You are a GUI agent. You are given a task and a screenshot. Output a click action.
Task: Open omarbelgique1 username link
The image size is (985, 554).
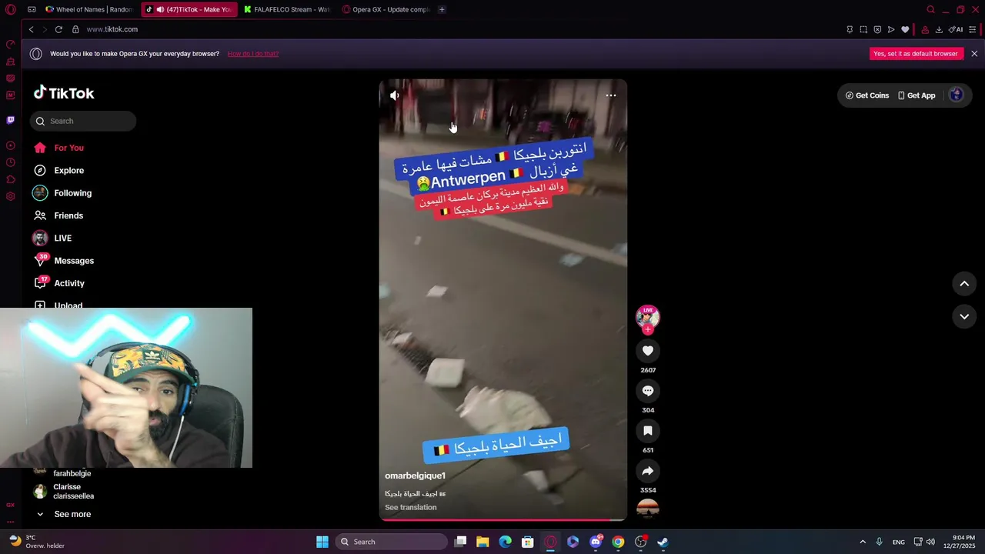tap(416, 476)
